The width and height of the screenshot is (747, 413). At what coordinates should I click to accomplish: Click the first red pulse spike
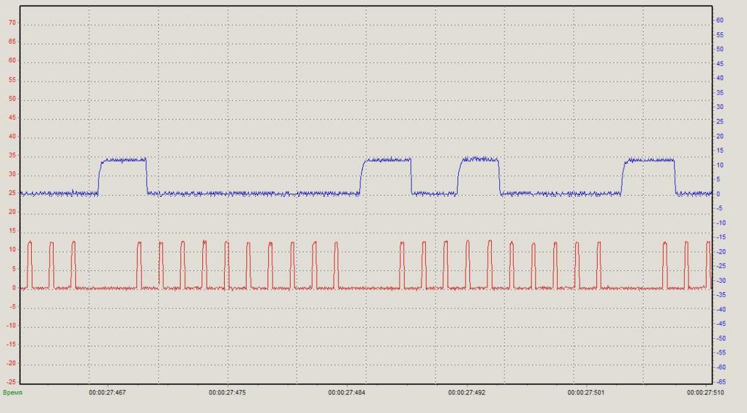coord(30,265)
